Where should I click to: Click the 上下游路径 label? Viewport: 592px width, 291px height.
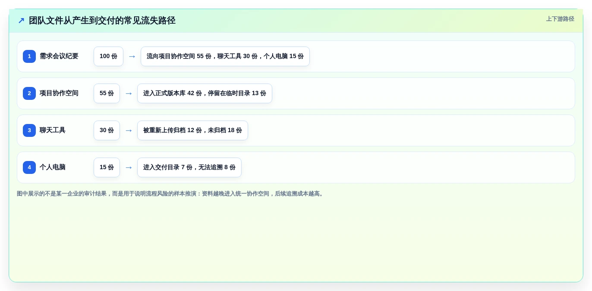click(x=560, y=19)
